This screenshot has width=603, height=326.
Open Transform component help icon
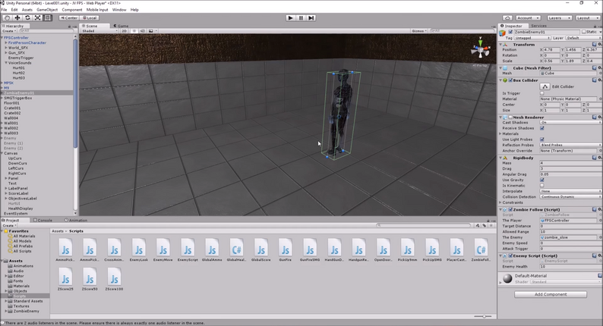point(594,45)
